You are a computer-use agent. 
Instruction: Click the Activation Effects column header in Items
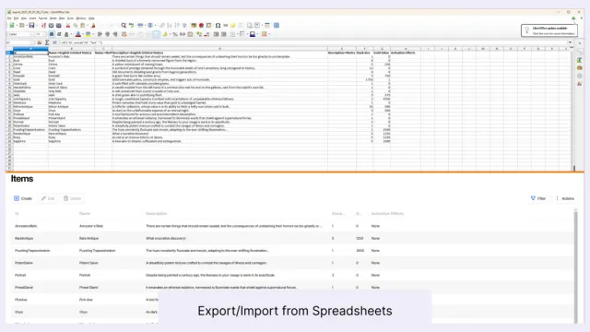(x=387, y=213)
